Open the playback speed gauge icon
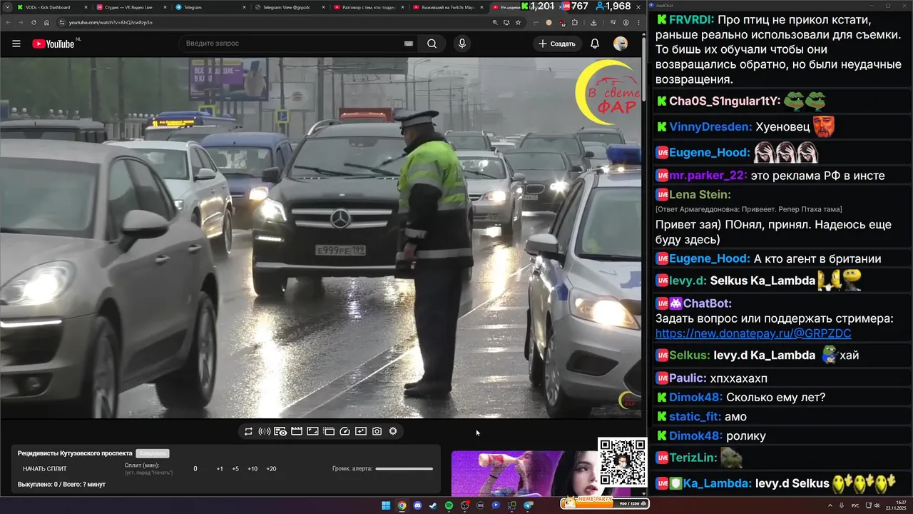The height and width of the screenshot is (514, 913). pyautogui.click(x=345, y=431)
